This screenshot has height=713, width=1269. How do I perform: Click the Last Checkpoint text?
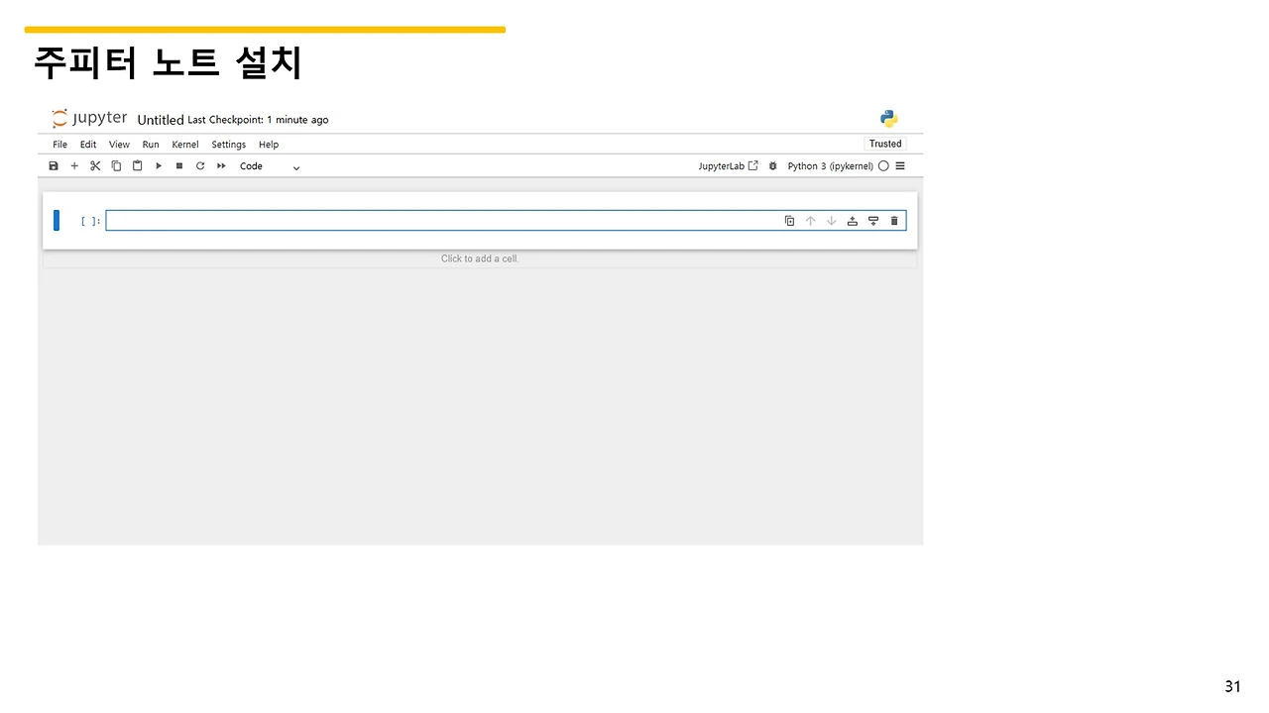(x=258, y=120)
